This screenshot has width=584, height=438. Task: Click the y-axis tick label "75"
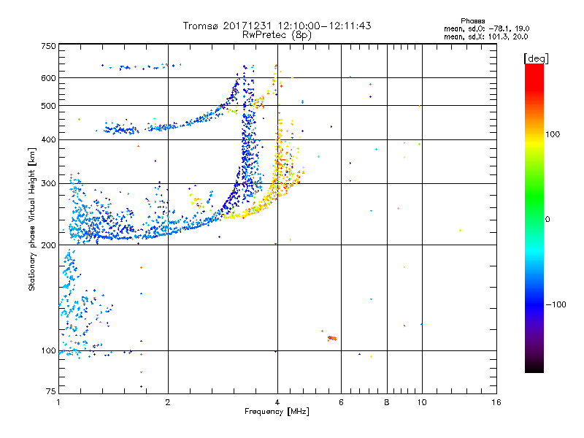(51, 391)
